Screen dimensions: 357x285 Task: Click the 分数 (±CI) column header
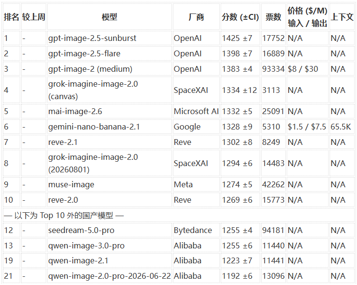coord(240,17)
